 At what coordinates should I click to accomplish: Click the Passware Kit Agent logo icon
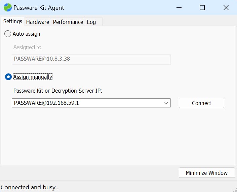(x=7, y=7)
